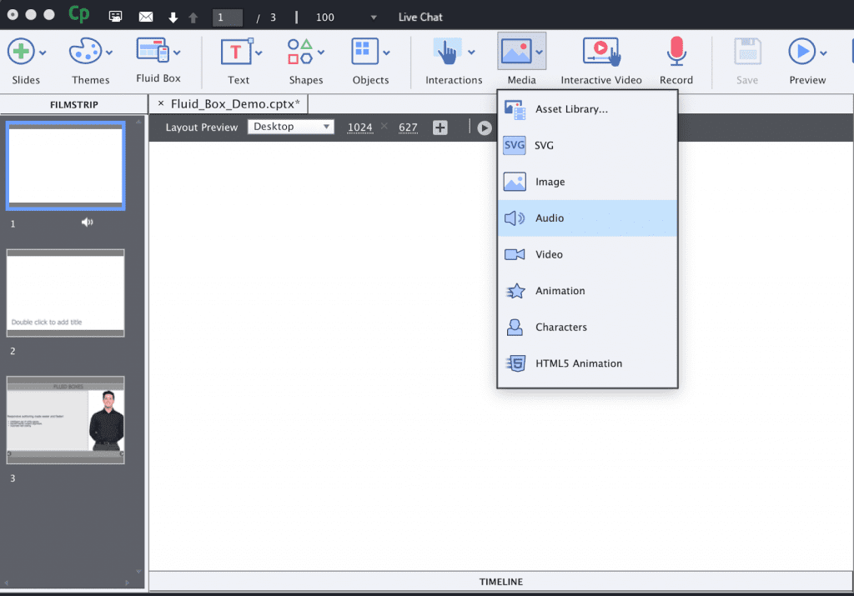Choose Characters from Media menu
Image resolution: width=854 pixels, height=596 pixels.
[587, 327]
